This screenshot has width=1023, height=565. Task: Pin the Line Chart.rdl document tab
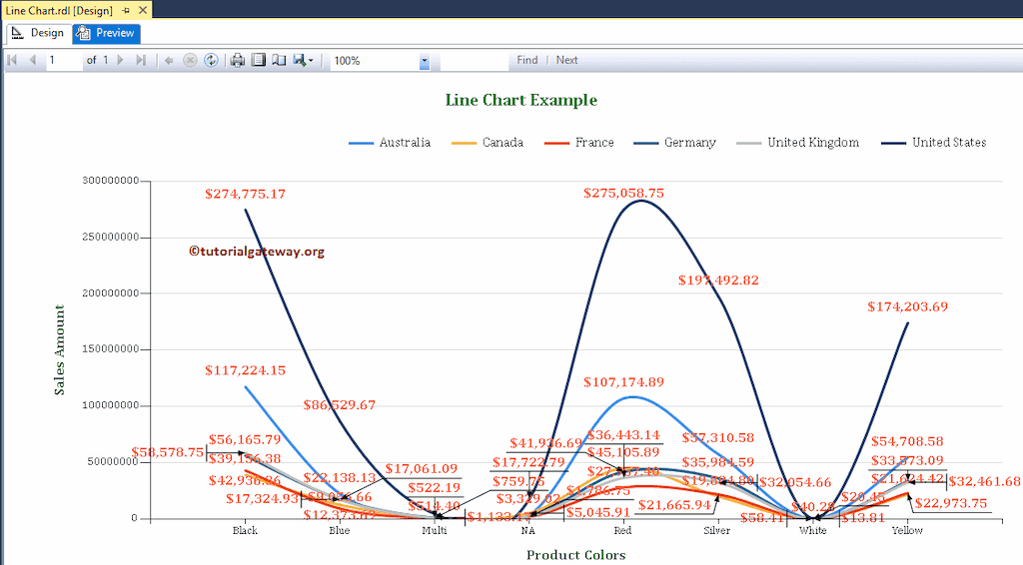(x=126, y=10)
